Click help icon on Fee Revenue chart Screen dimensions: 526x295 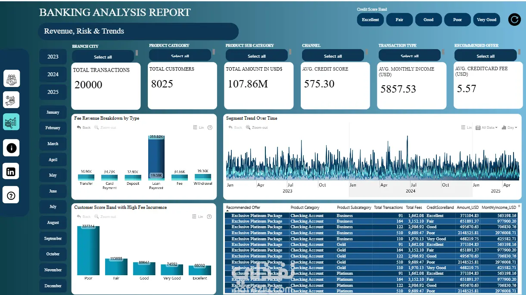(x=210, y=127)
